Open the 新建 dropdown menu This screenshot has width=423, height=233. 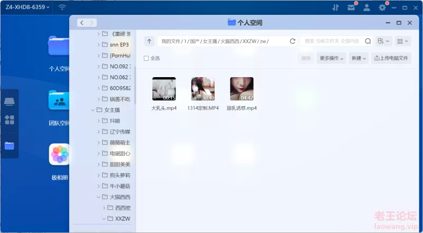(358, 59)
